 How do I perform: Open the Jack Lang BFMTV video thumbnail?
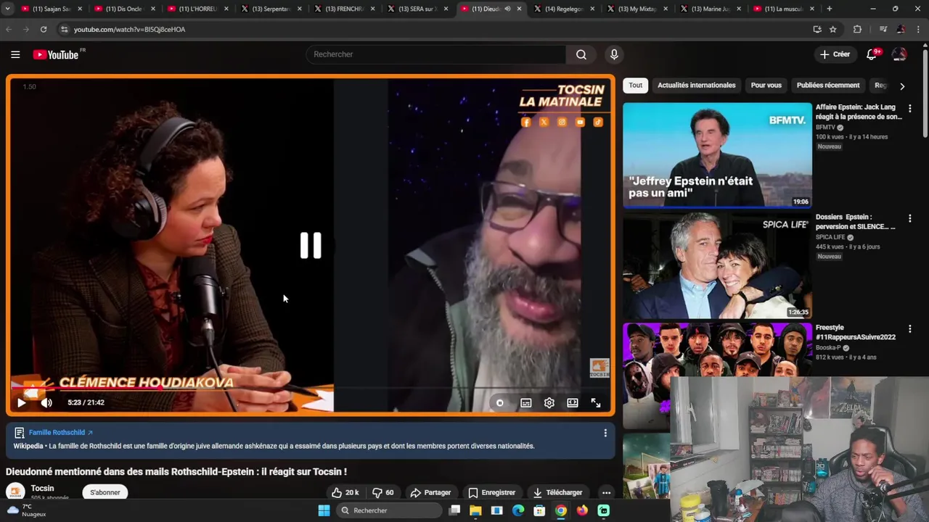pyautogui.click(x=717, y=155)
